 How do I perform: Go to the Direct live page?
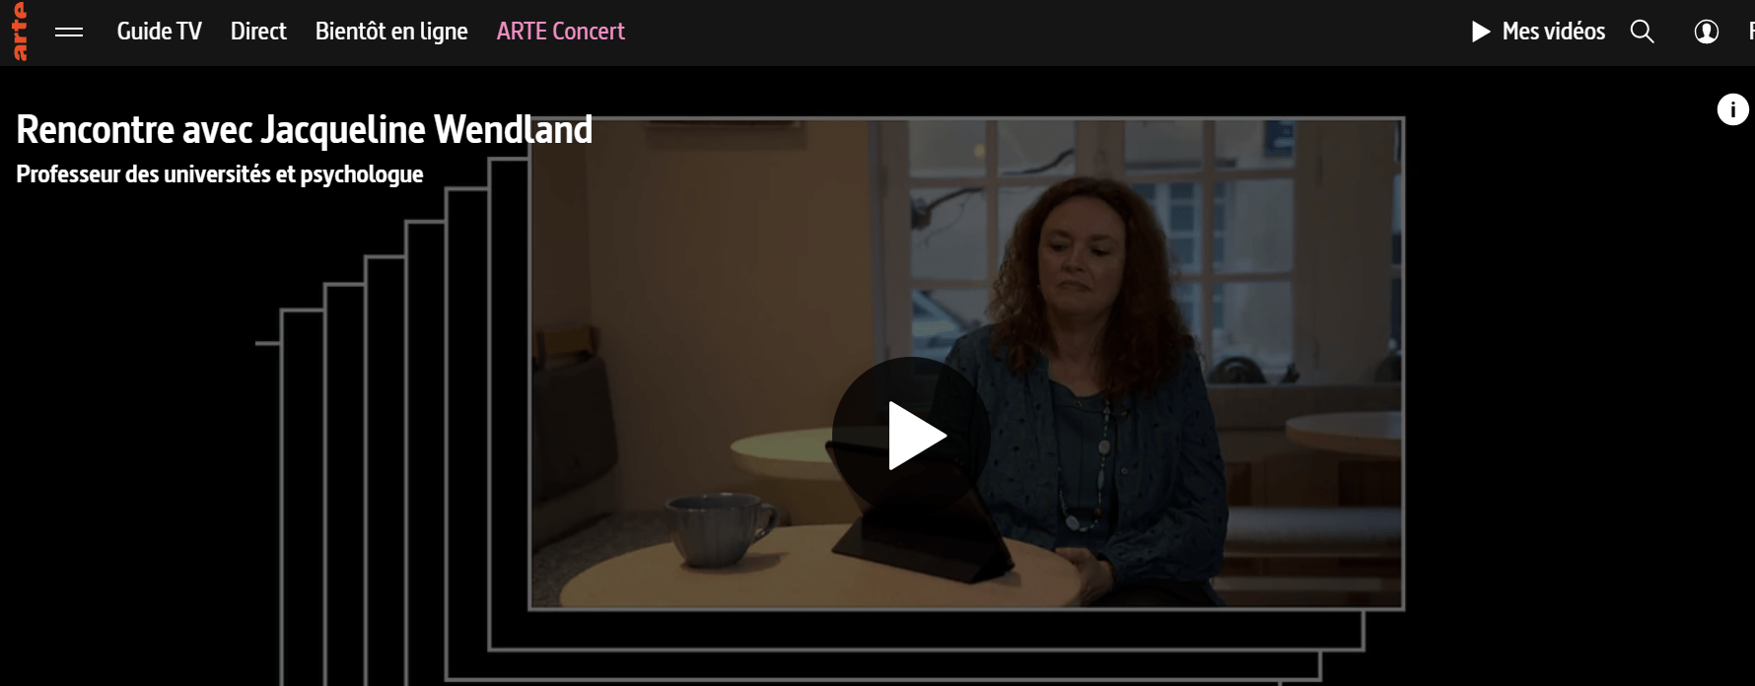click(x=258, y=32)
